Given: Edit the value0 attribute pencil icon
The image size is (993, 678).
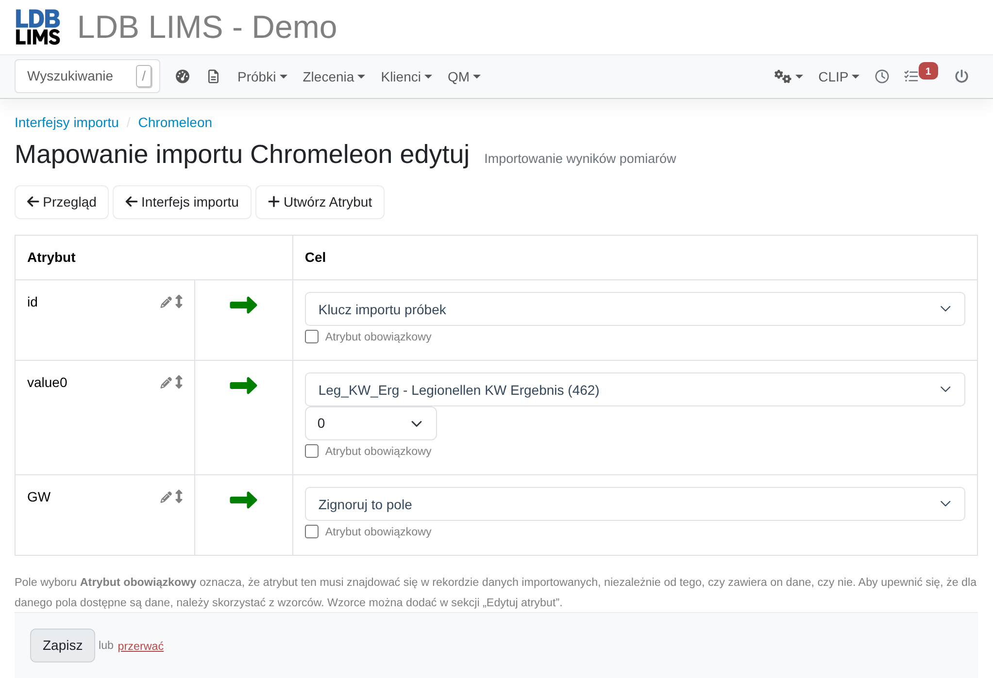Looking at the screenshot, I should [166, 383].
